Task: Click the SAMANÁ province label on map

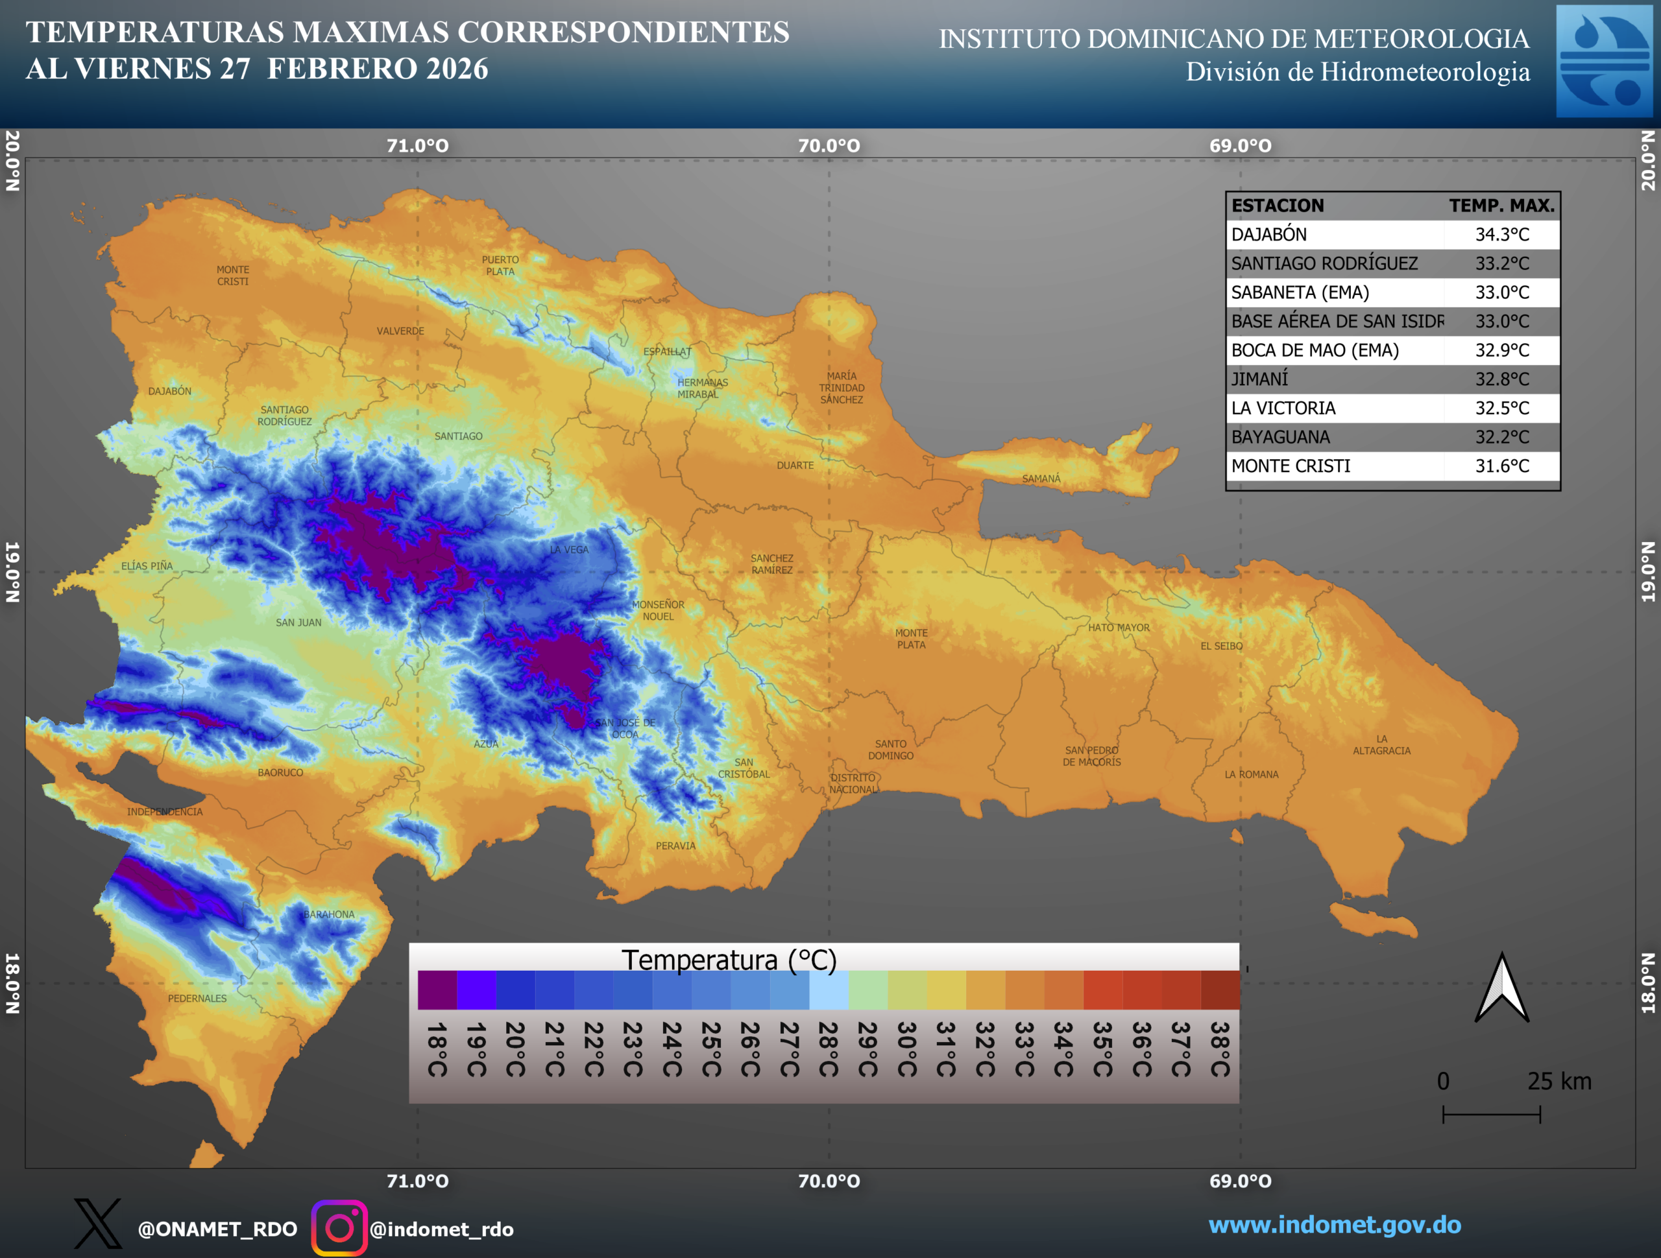Action: pyautogui.click(x=1041, y=479)
